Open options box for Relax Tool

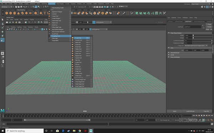click(x=91, y=42)
